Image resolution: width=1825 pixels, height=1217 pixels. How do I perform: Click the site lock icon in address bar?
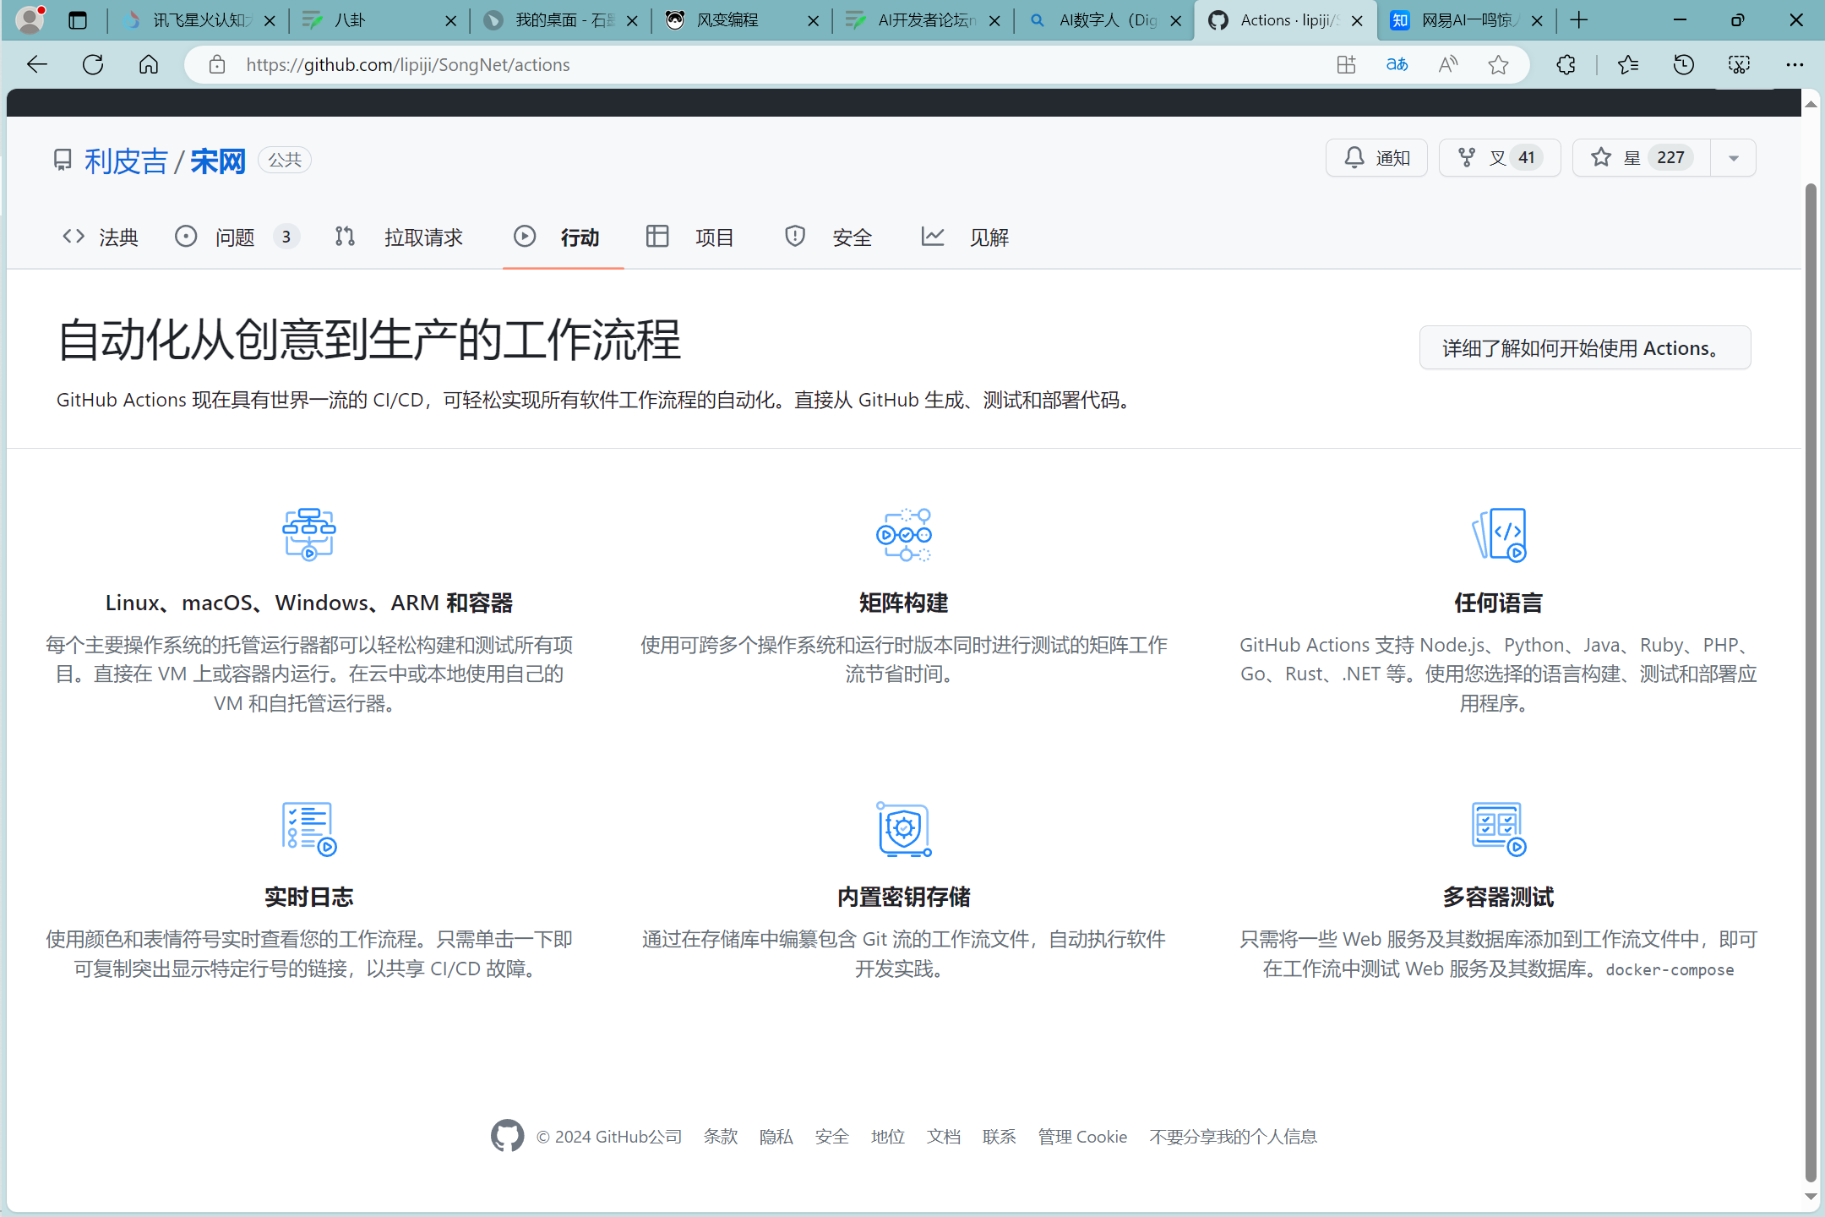217,64
